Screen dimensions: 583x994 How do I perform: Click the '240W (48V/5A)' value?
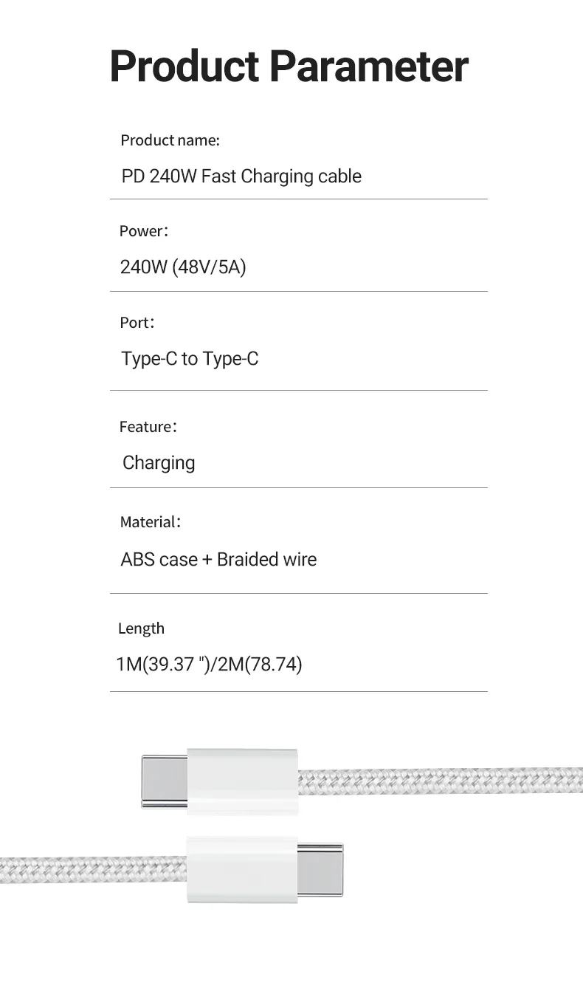(x=183, y=267)
